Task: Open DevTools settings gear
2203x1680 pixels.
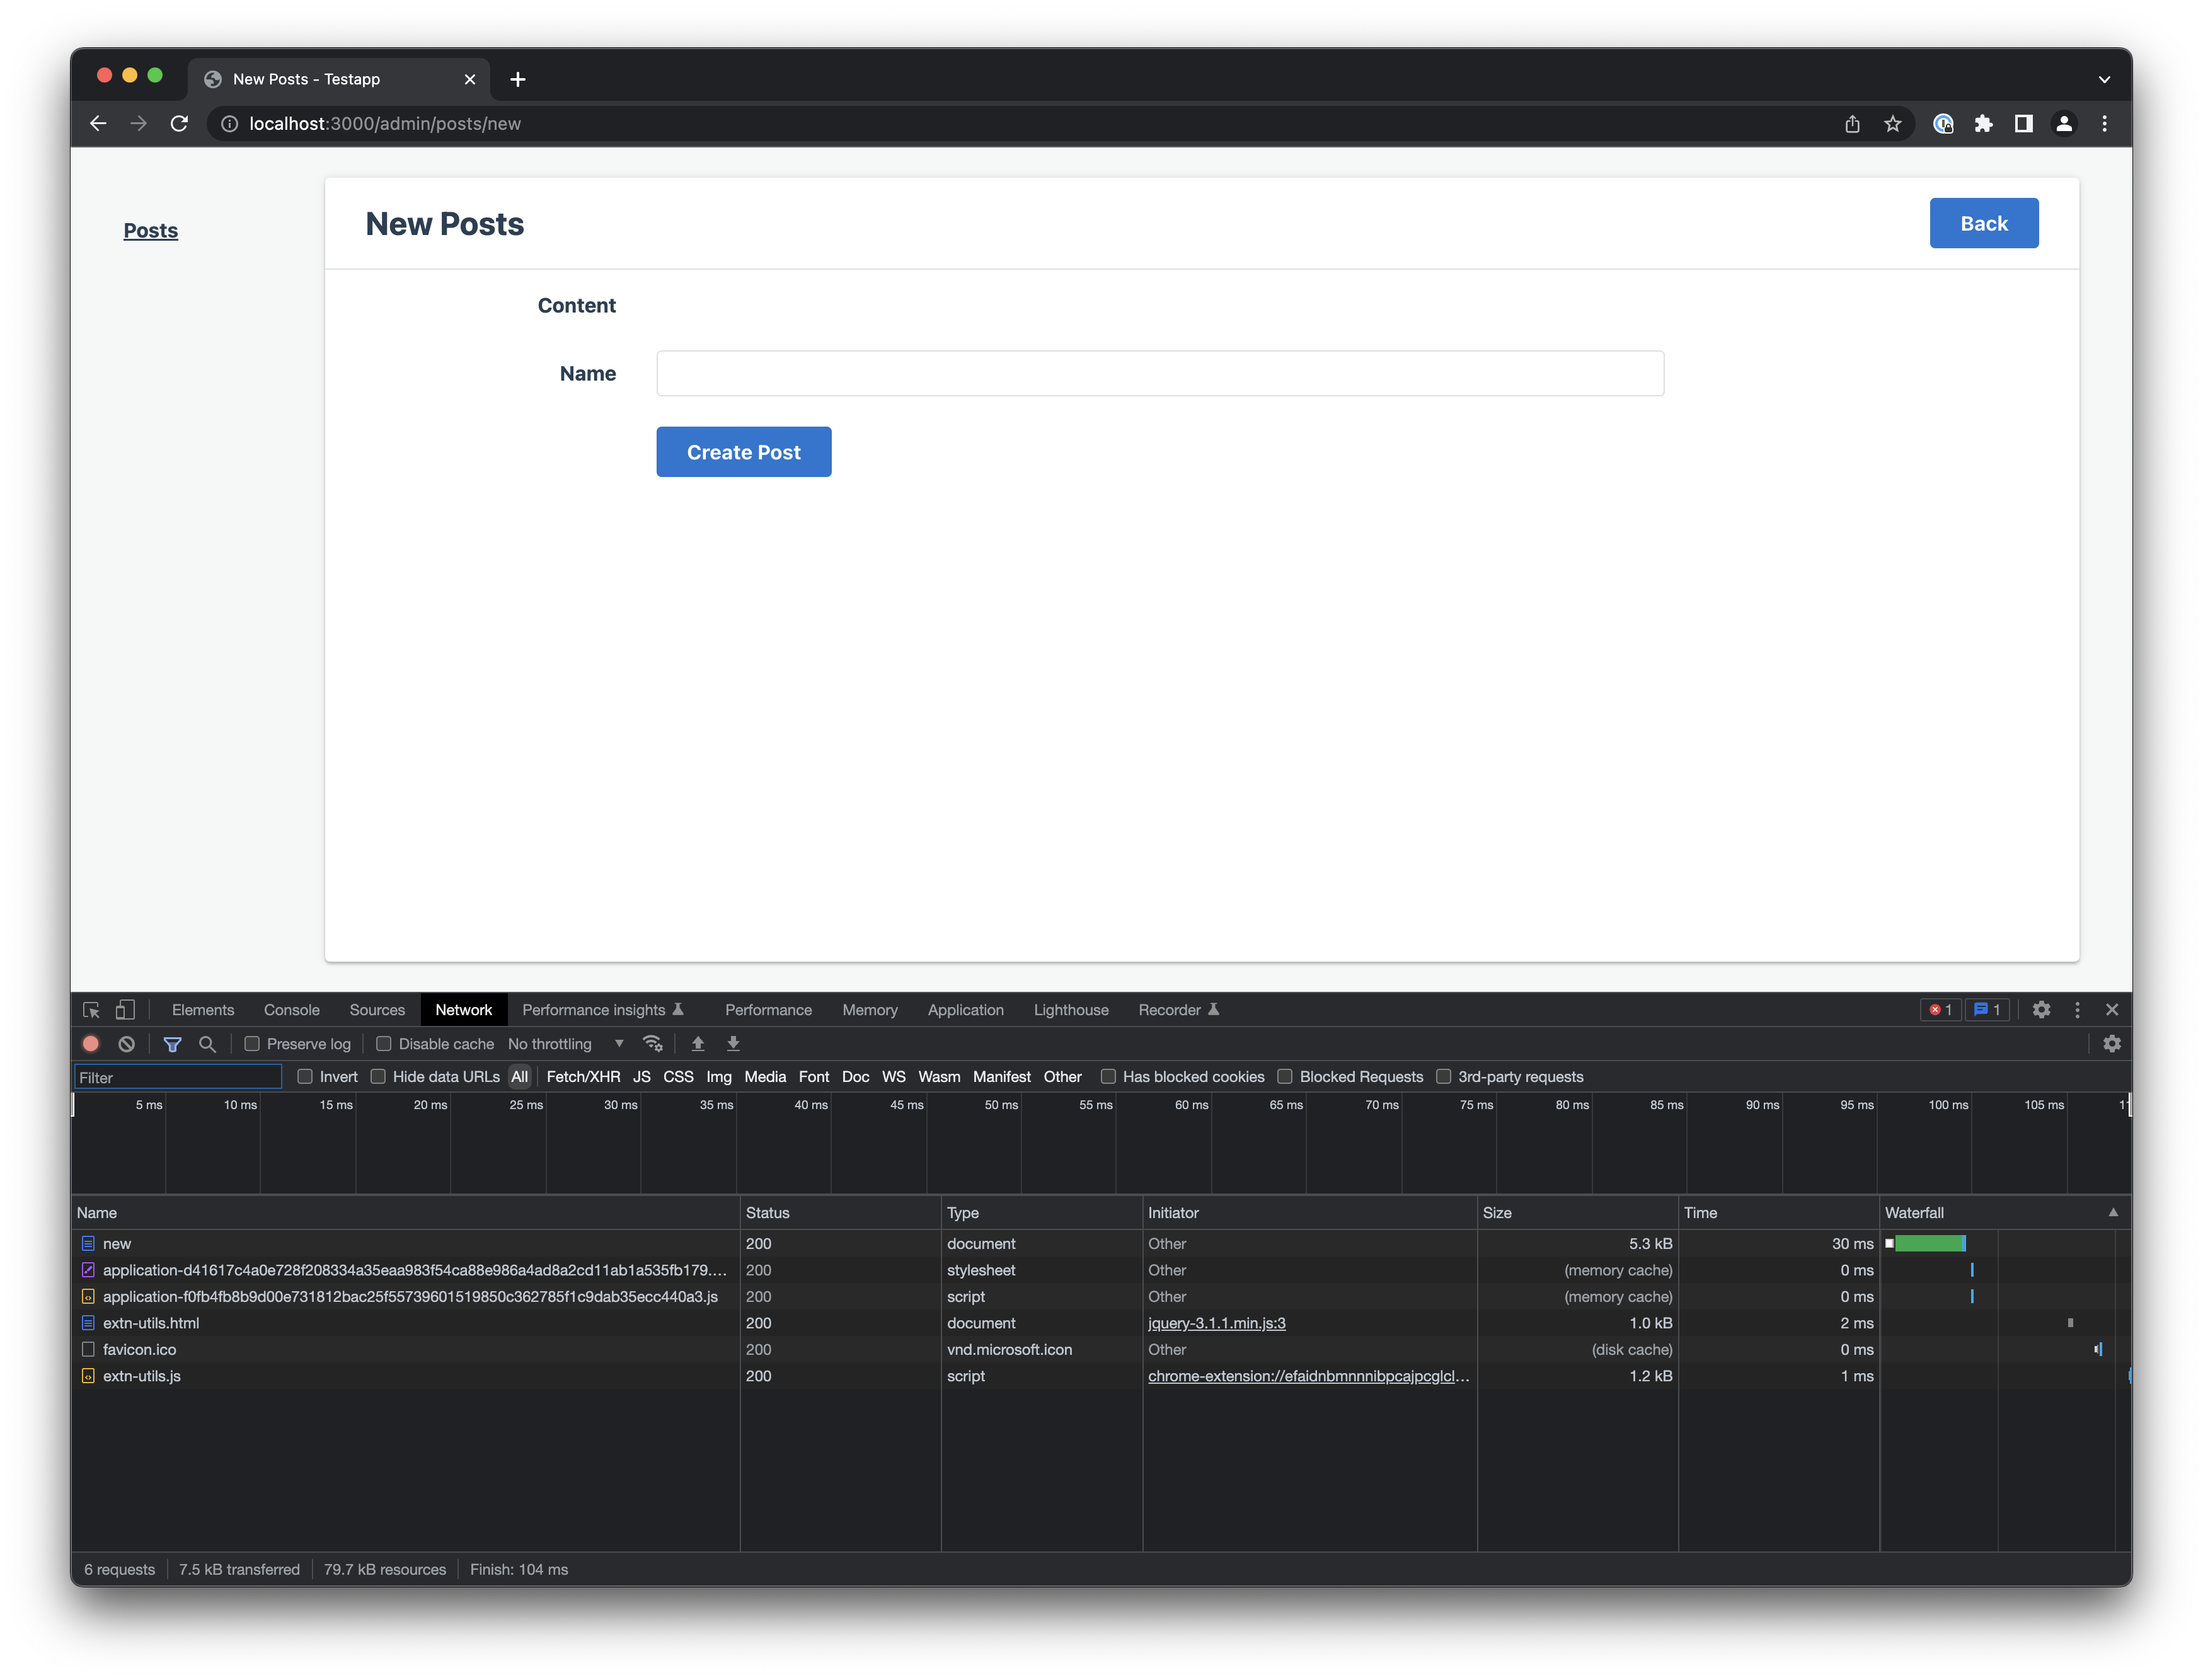Action: pos(2041,1009)
